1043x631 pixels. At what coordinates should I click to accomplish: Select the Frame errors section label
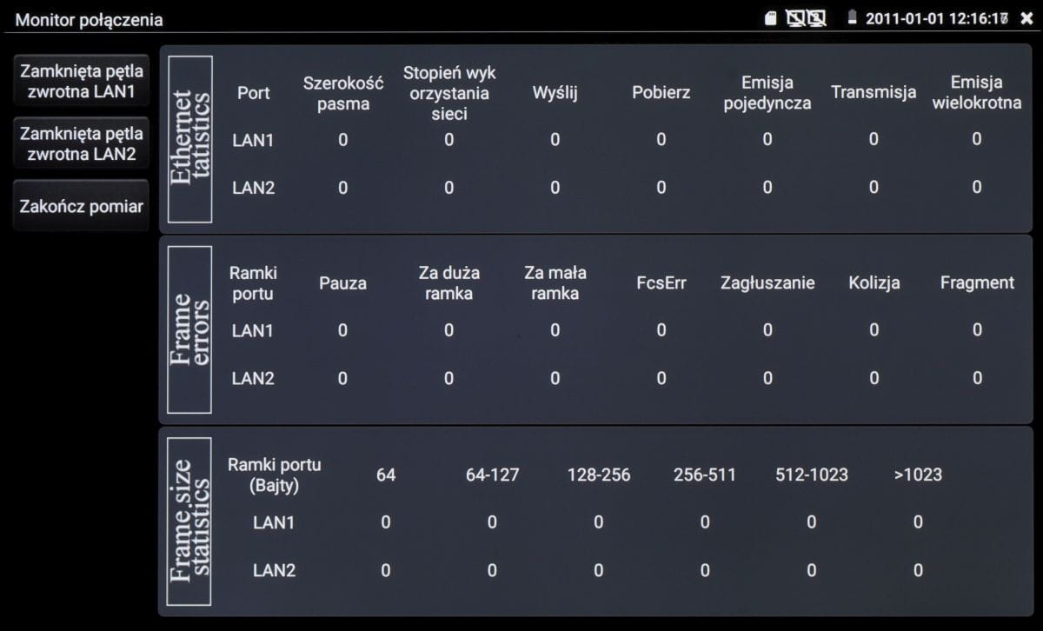[190, 329]
